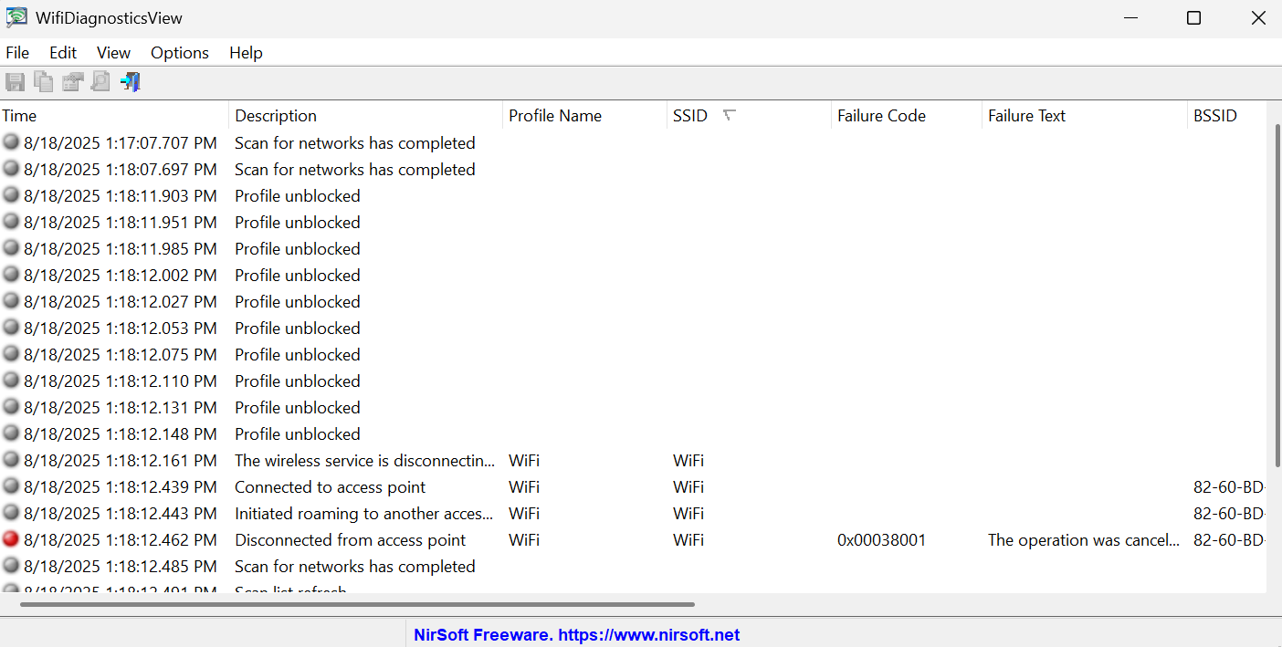The image size is (1282, 647).
Task: Click the red status icon on Disconnected row
Action: pyautogui.click(x=11, y=539)
